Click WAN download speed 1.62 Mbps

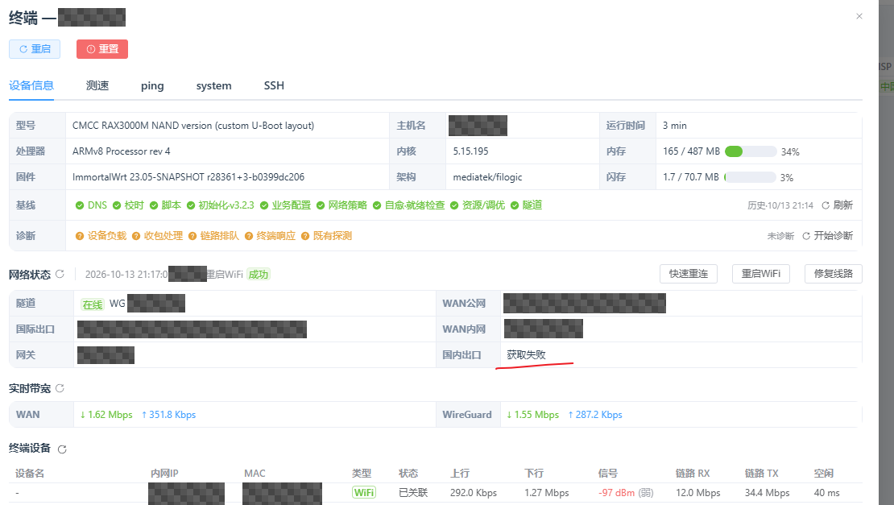(106, 415)
